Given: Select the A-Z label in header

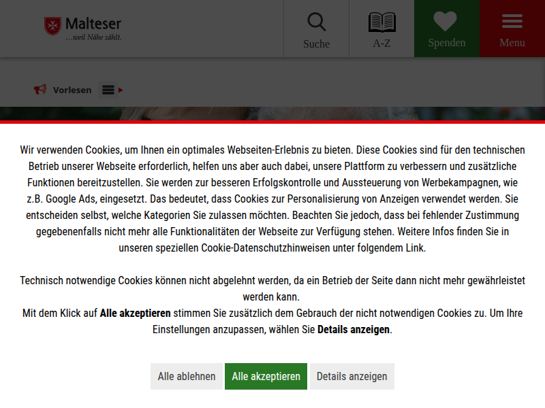Looking at the screenshot, I should tap(381, 44).
